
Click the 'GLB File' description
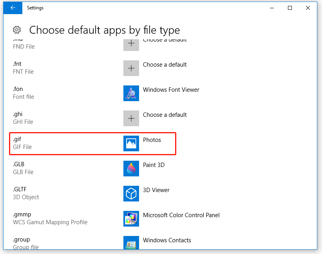click(23, 172)
